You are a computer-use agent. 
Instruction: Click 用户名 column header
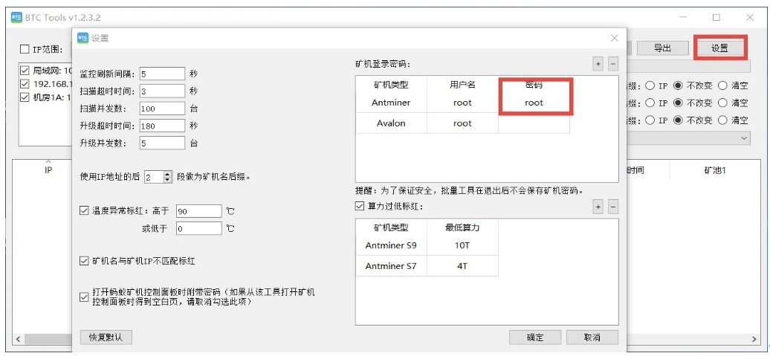pos(462,85)
